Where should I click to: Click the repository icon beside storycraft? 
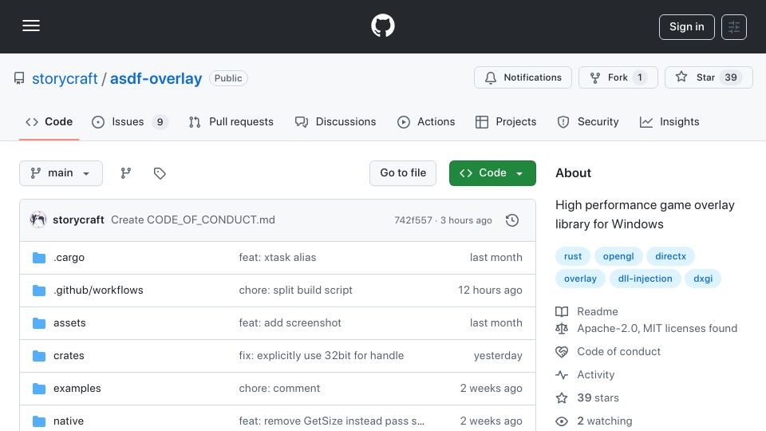click(x=19, y=78)
